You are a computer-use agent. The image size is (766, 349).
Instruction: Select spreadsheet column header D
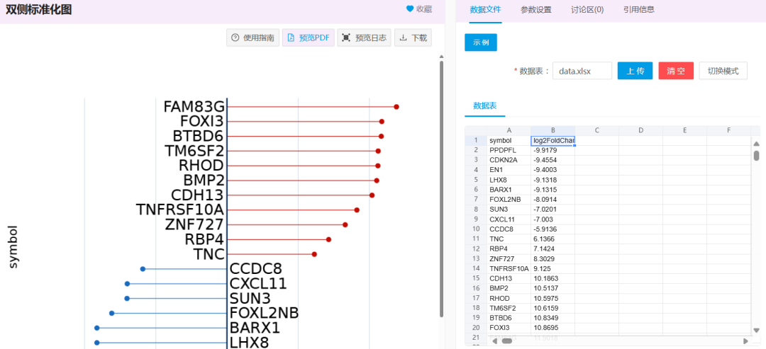pyautogui.click(x=640, y=130)
